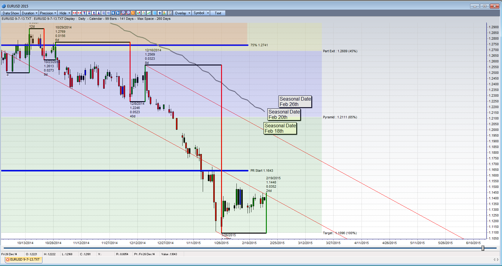
Task: Open the Duration dropdown
Action: (x=29, y=13)
